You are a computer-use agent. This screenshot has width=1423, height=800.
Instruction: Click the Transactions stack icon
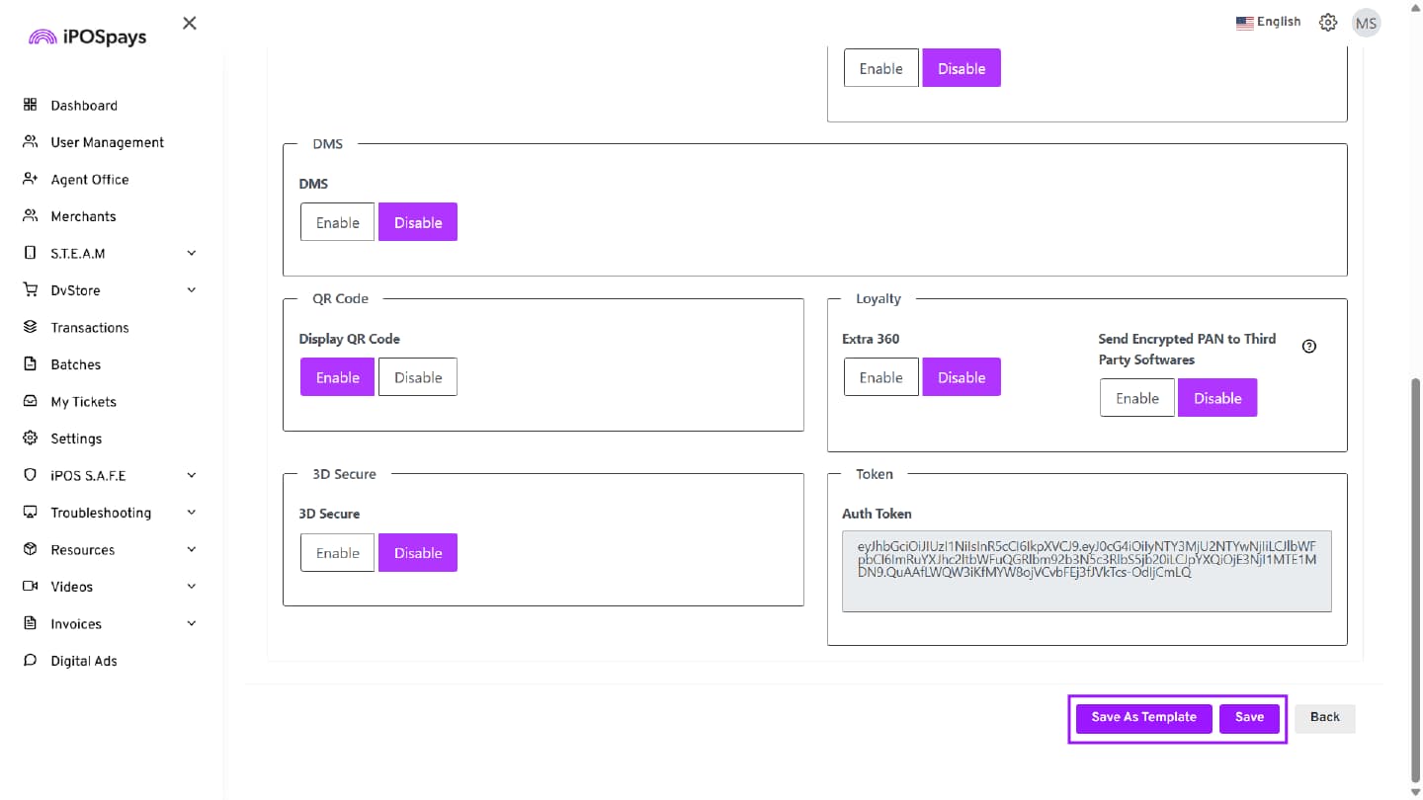point(30,327)
